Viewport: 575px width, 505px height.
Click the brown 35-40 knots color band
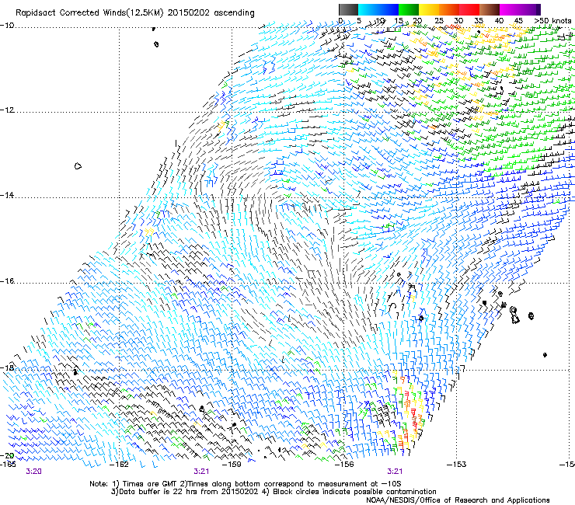[490, 9]
